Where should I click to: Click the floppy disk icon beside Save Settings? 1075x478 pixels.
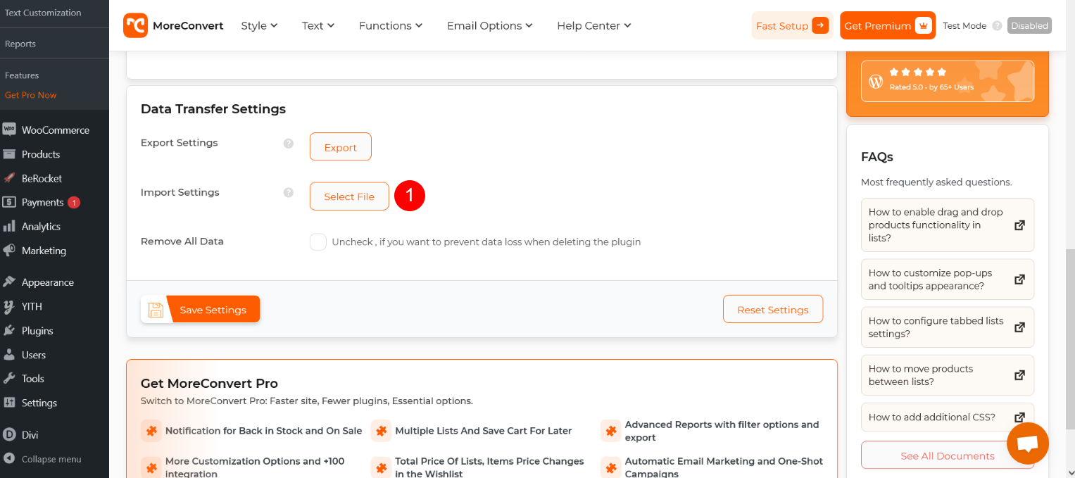(156, 310)
